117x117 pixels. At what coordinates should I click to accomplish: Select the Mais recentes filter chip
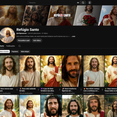pyautogui.click(x=5, y=51)
